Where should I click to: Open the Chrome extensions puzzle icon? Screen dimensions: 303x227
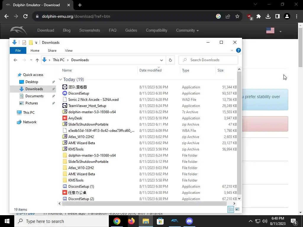pyautogui.click(x=259, y=17)
